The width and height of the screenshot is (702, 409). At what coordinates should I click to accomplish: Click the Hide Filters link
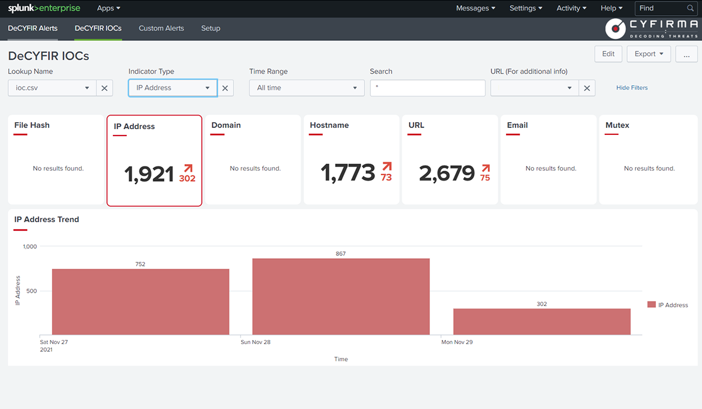pos(632,88)
